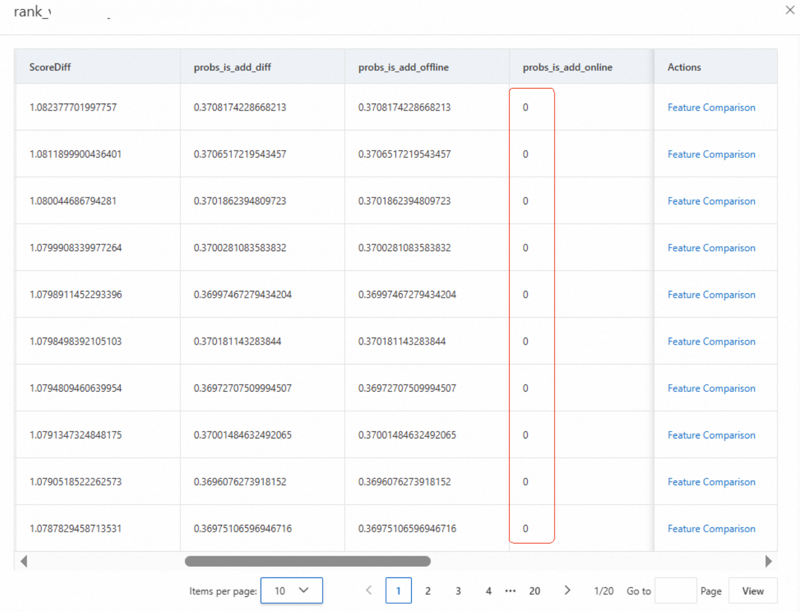Open Feature Comparison for ScoreDiff 1.0790518522262573
Screen dimensions: 800x612
711,482
